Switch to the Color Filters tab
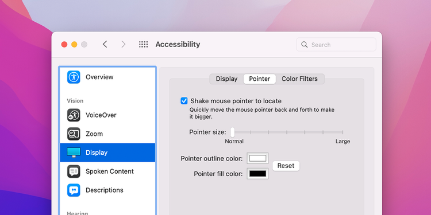This screenshot has height=215, width=431. pos(299,79)
